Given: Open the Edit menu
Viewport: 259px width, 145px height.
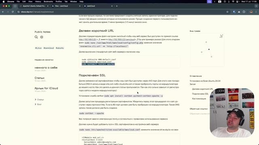Looking at the screenshot, I should tap(24, 2).
